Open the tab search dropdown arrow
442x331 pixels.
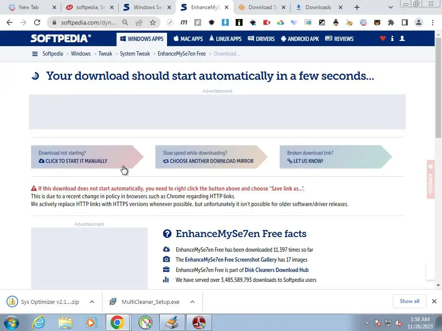(x=390, y=8)
